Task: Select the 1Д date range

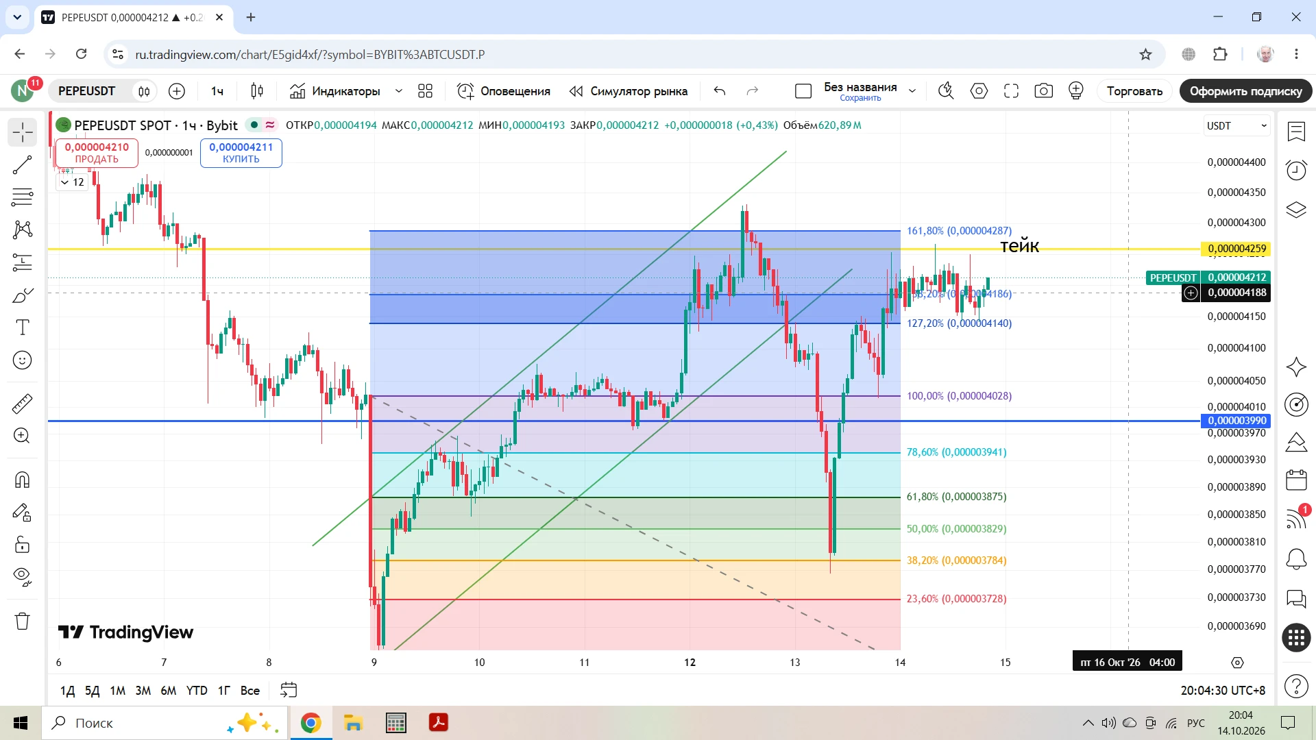Action: tap(67, 691)
